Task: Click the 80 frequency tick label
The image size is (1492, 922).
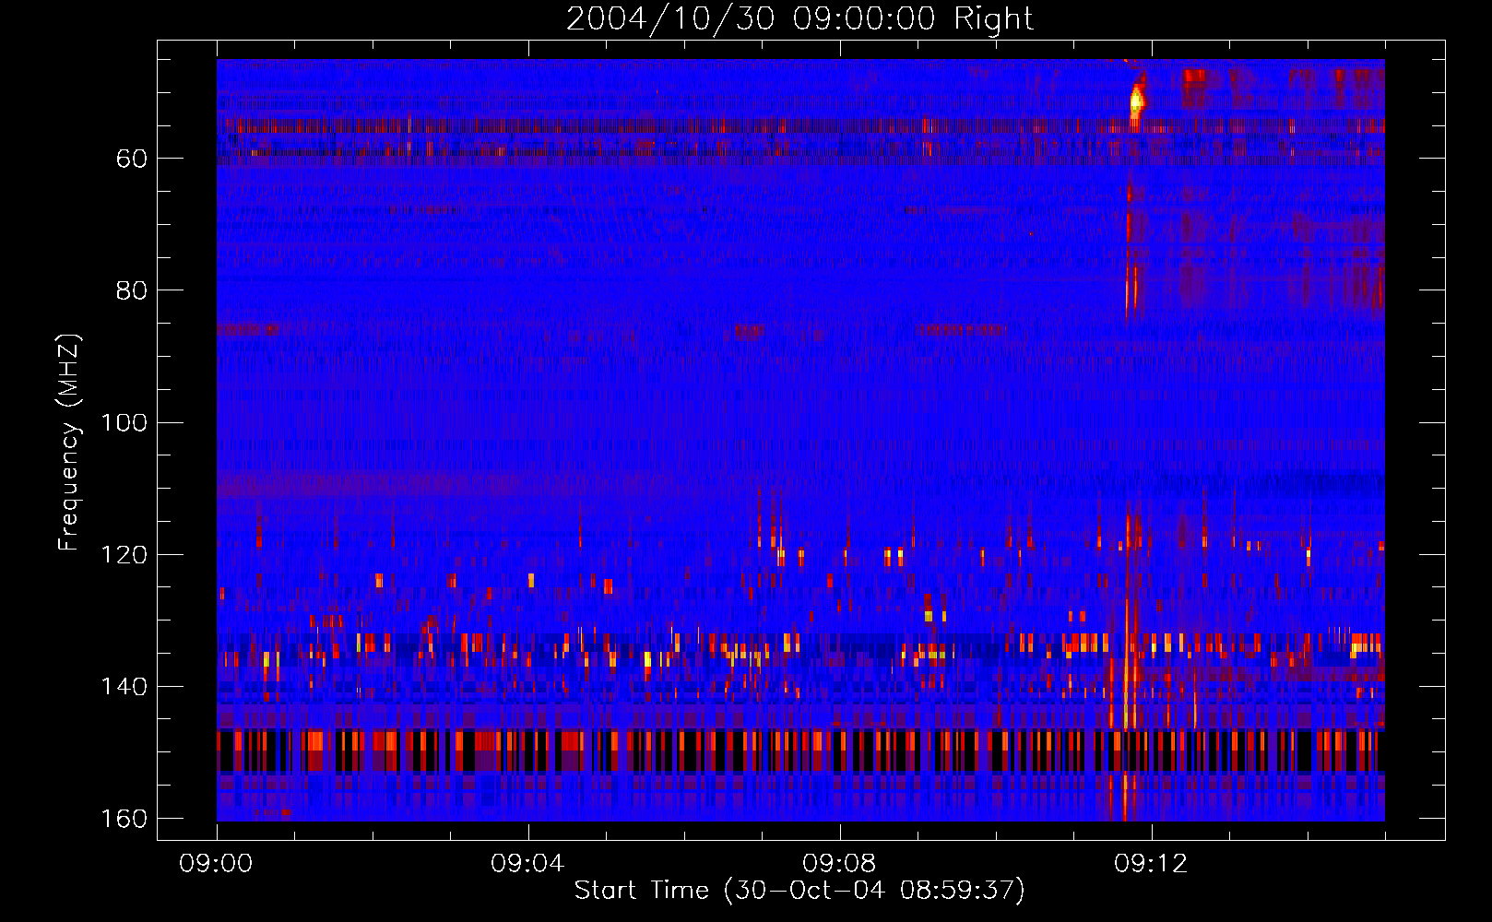Action: click(x=132, y=290)
